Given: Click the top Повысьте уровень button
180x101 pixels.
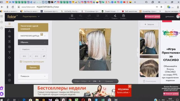Looking at the screenshot, I should tap(152, 17).
